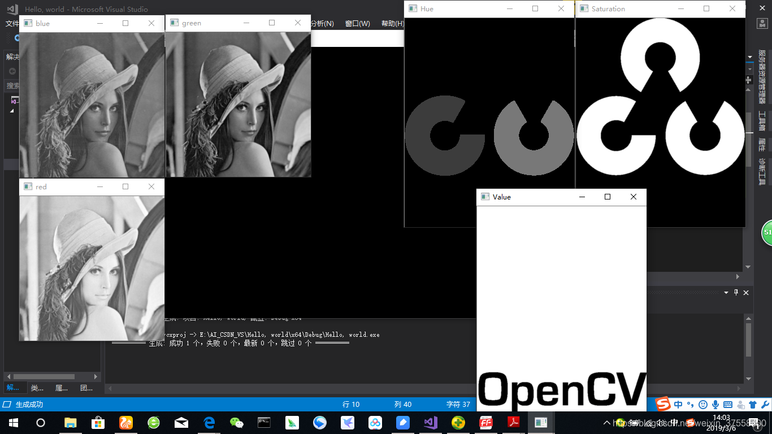This screenshot has height=434, width=772.
Task: Click the Hue window's title bar icon
Action: (x=413, y=8)
